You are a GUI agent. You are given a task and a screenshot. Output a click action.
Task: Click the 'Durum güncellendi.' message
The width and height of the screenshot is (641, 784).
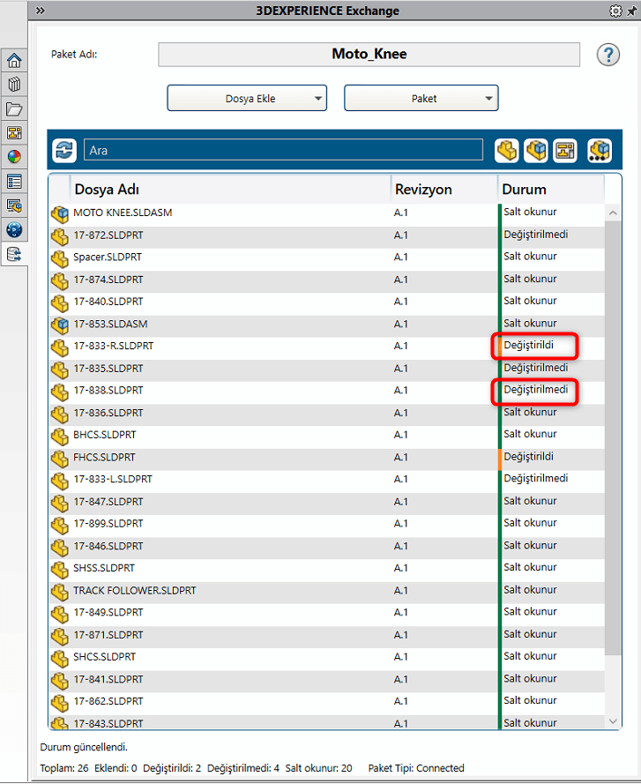(x=84, y=748)
